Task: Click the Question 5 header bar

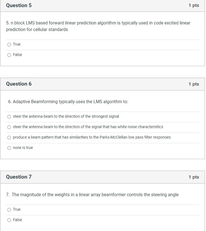Action: click(103, 5)
